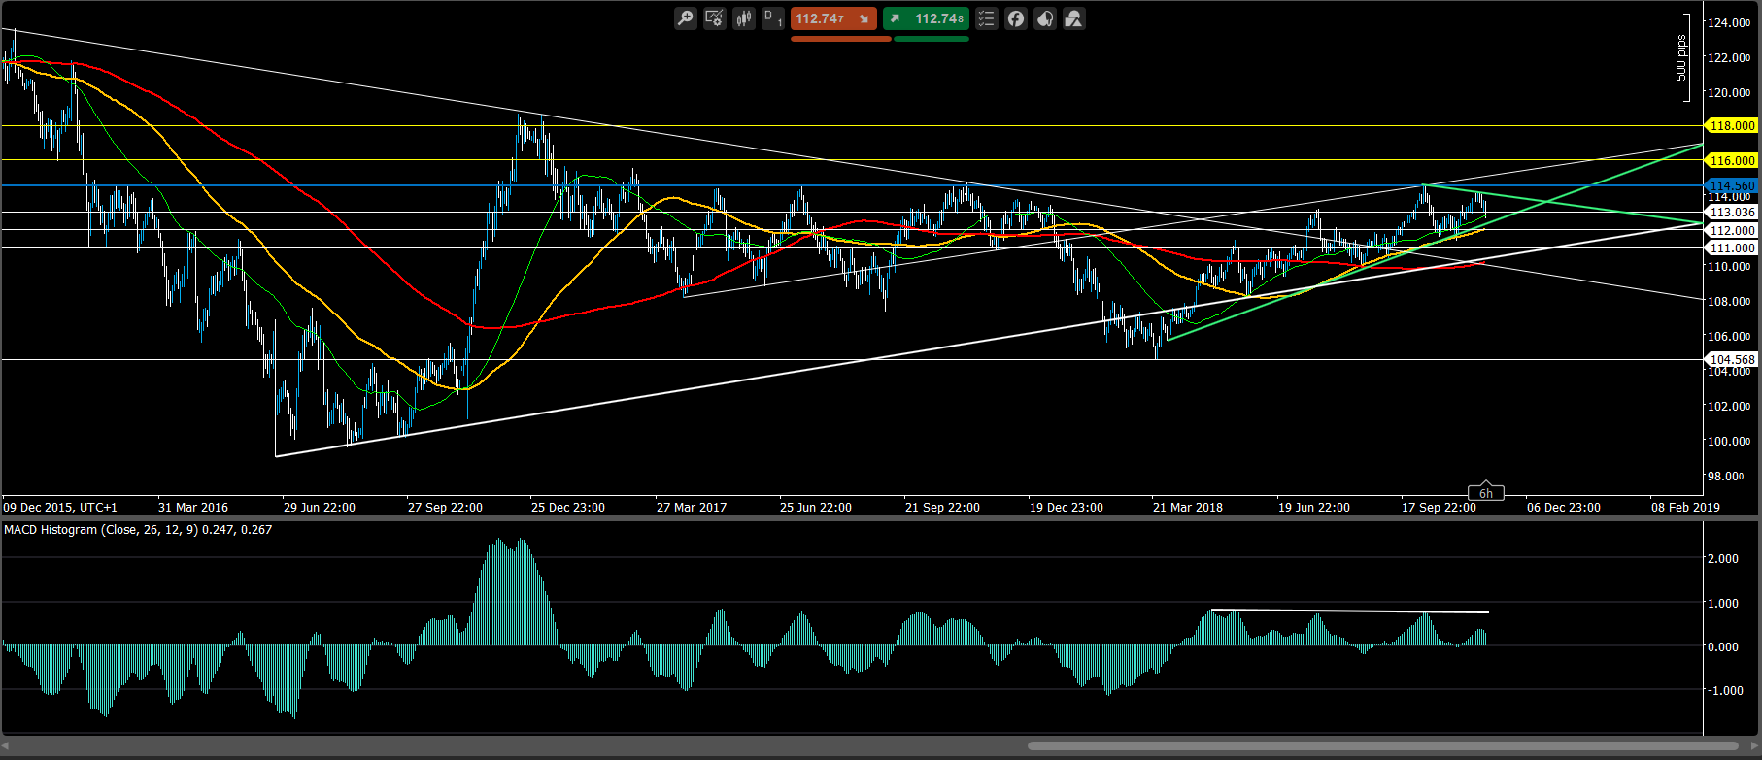This screenshot has height=760, width=1762.
Task: Click the Facebook share icon
Action: click(x=1016, y=18)
